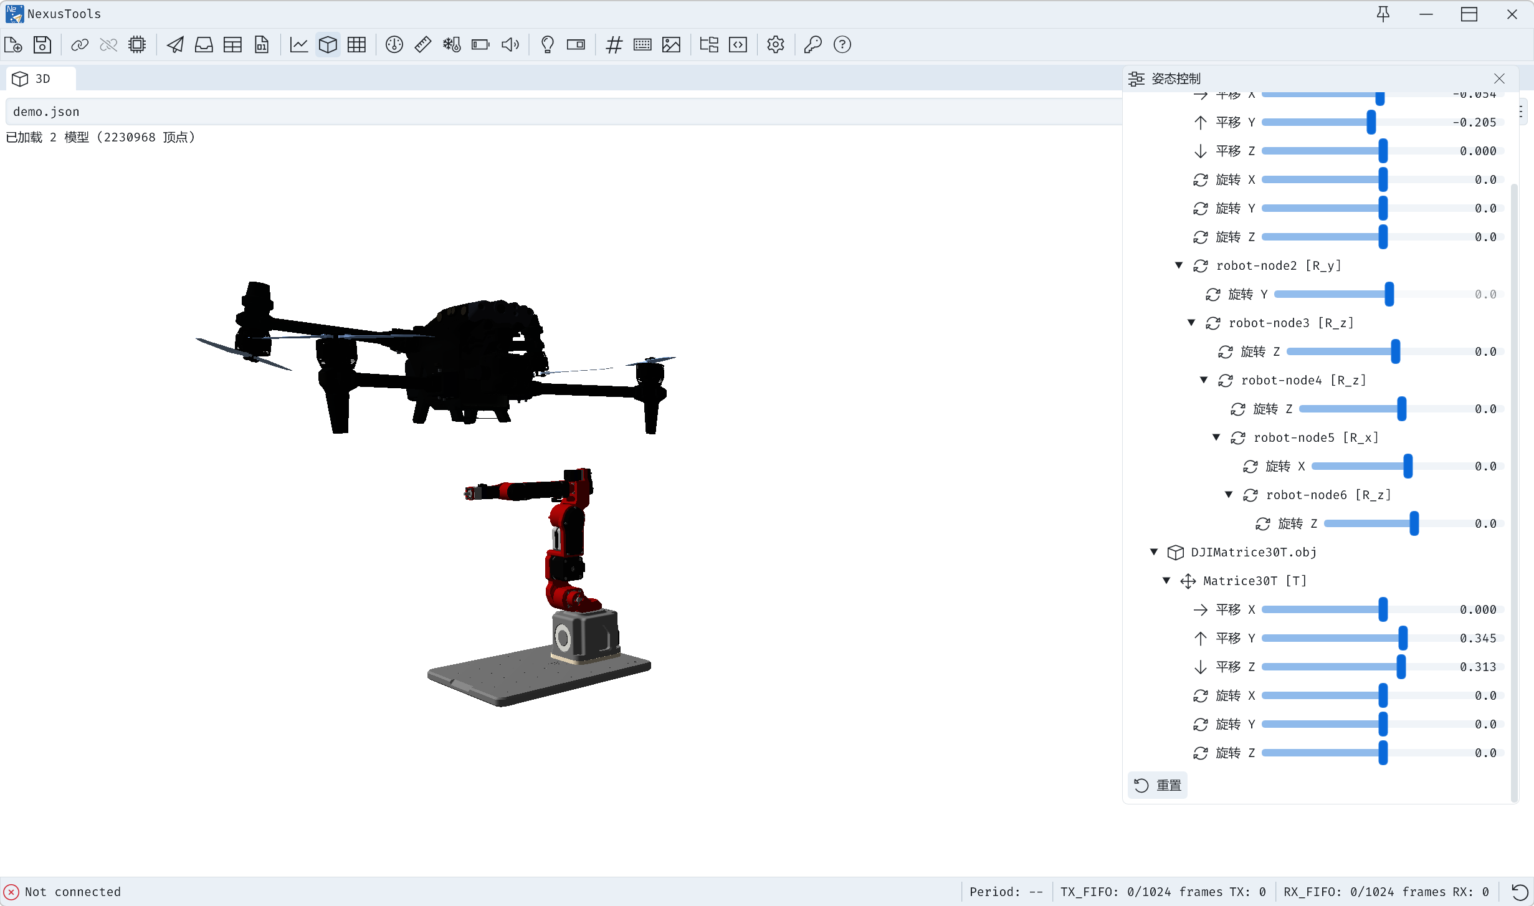This screenshot has height=906, width=1534.
Task: Collapse the robot-node5 [R_x] node
Action: [x=1216, y=437]
